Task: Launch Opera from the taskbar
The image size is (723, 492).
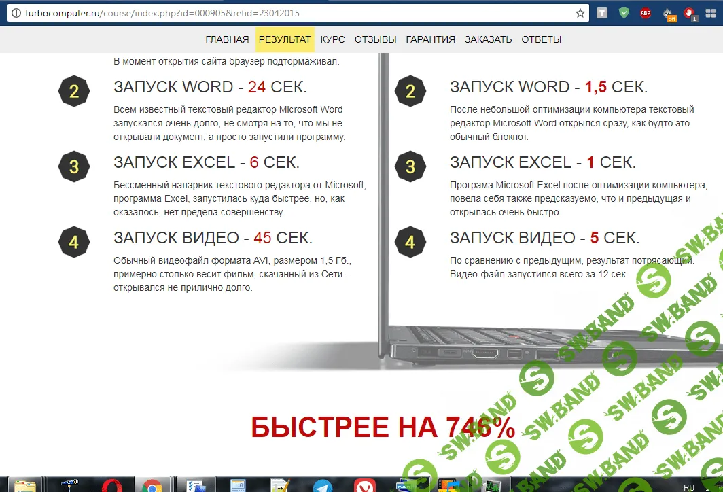Action: (112, 486)
